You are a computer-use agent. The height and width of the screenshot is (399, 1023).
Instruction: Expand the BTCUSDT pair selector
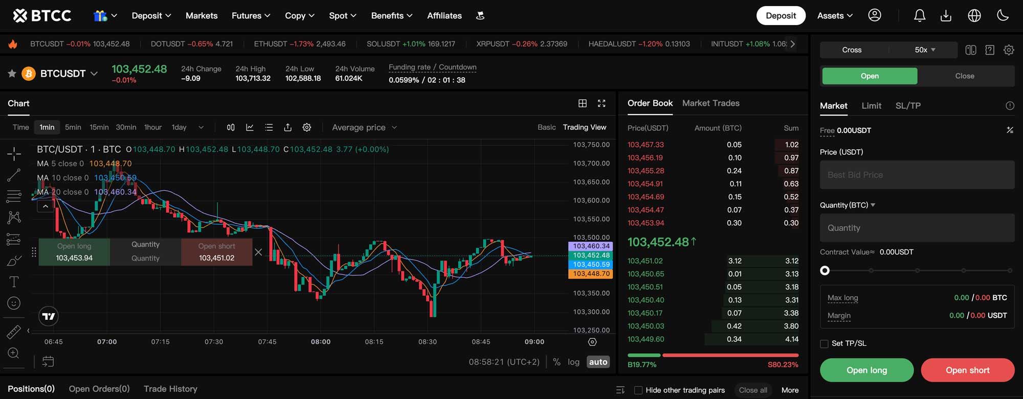click(94, 74)
